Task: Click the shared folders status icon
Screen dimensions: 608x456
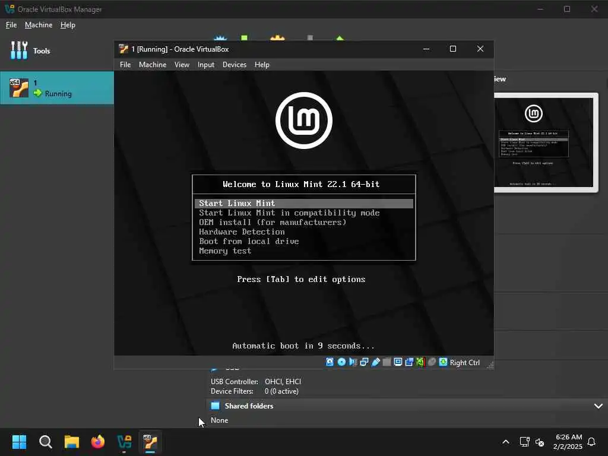Action: (387, 362)
